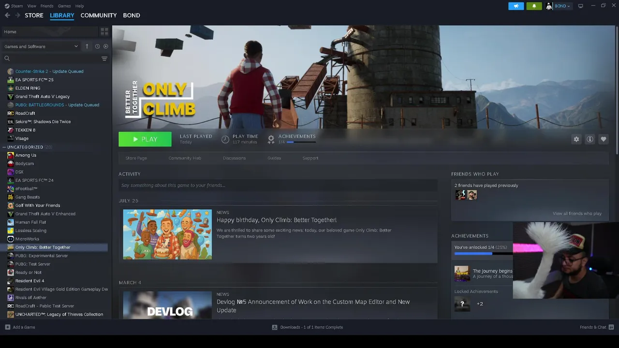The image size is (619, 348).
Task: Open the Games and Software dropdown
Action: (x=41, y=46)
